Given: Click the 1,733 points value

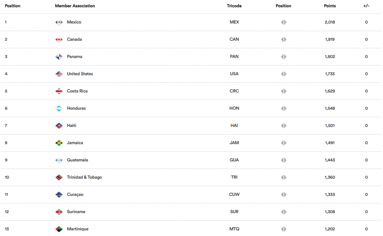Looking at the screenshot, I should 330,74.
